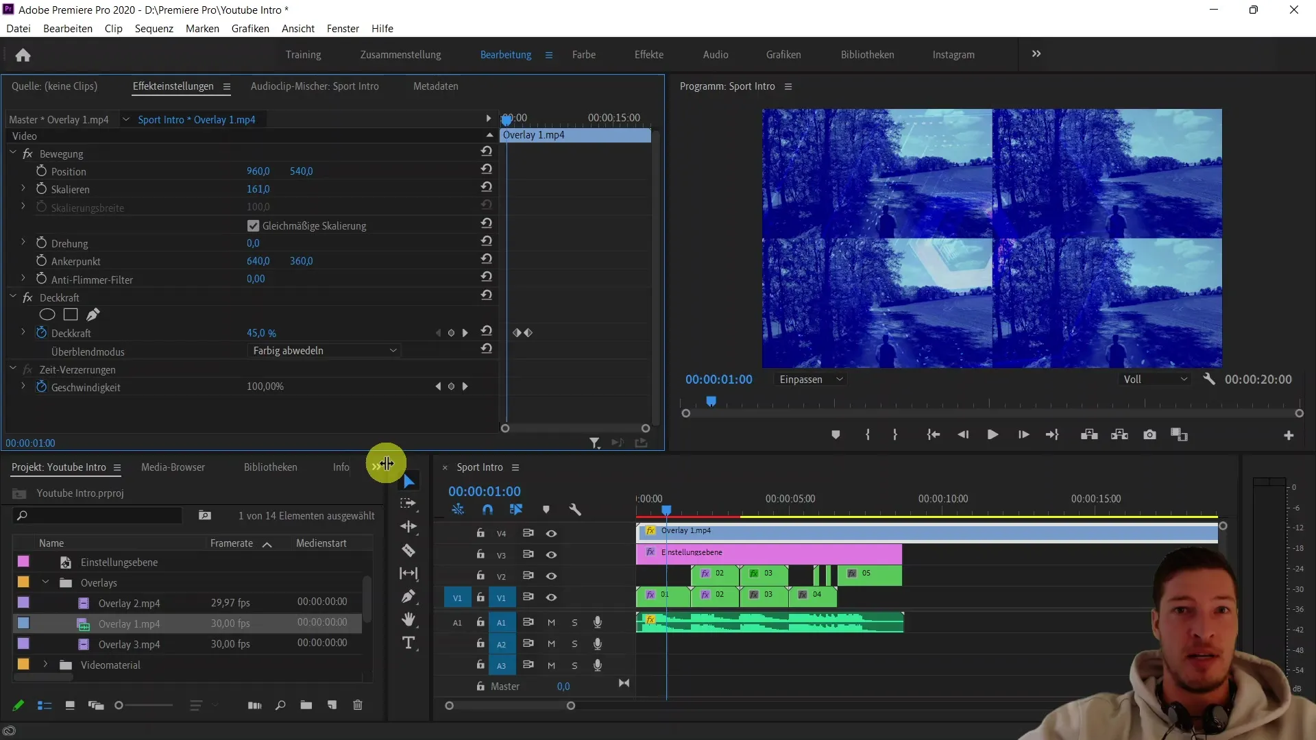Viewport: 1316px width, 740px height.
Task: Click pink label swatch of Einstellungsebene
Action: pos(23,561)
